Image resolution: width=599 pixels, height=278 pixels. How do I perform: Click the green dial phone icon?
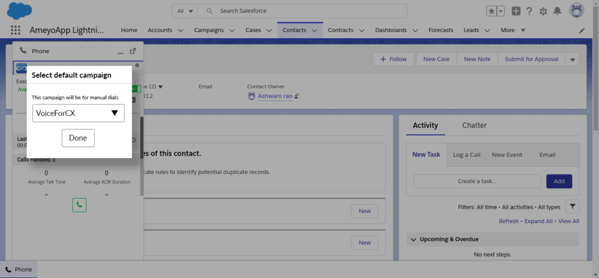(79, 205)
